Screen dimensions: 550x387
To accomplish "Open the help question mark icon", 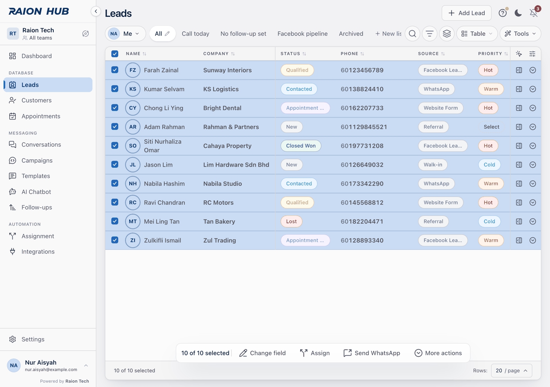I will click(503, 13).
